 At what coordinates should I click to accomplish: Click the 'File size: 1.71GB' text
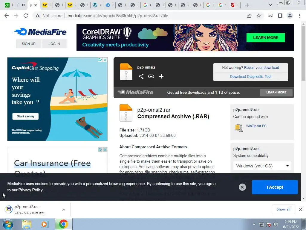135,130
